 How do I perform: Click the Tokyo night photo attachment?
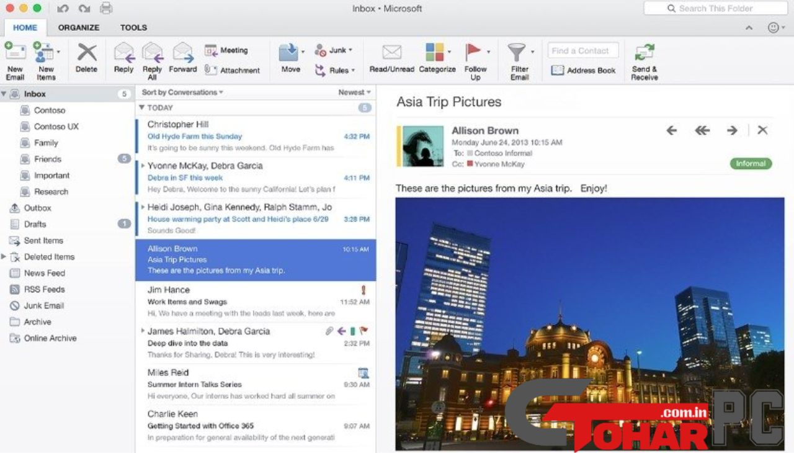pyautogui.click(x=589, y=324)
